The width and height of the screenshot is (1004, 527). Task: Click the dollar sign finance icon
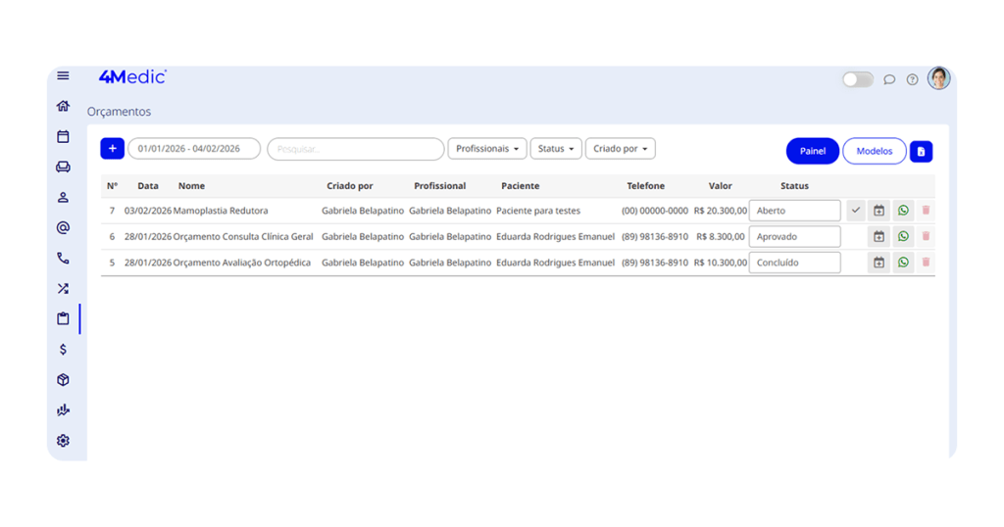click(x=63, y=350)
